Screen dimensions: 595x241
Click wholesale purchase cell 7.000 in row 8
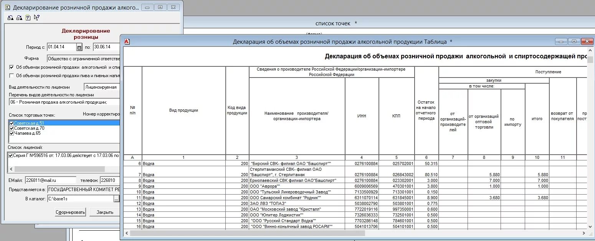click(484, 180)
